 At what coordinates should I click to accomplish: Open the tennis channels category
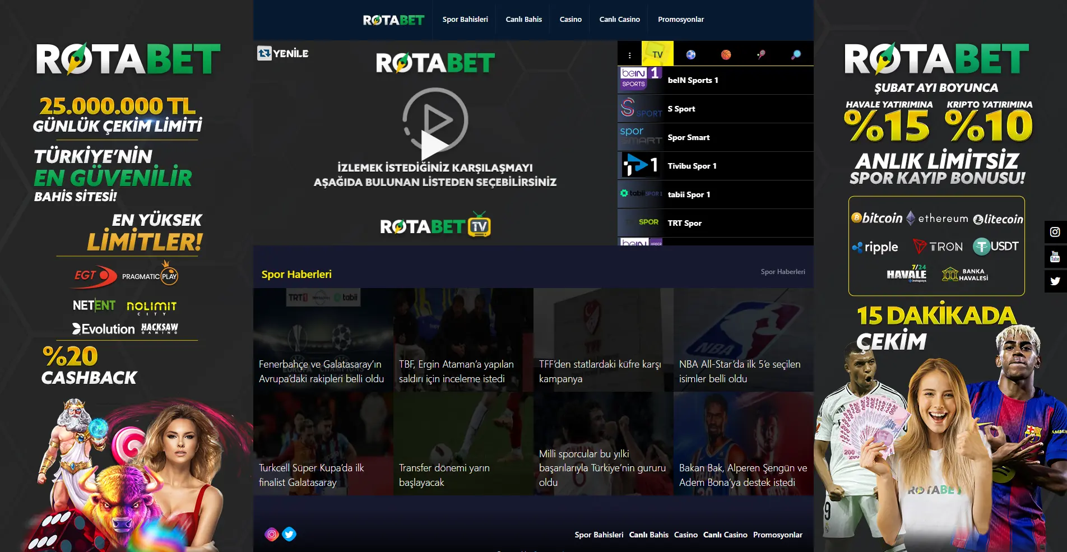[761, 54]
